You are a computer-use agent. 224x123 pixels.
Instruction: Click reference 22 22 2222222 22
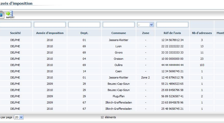pyautogui.click(x=172, y=46)
